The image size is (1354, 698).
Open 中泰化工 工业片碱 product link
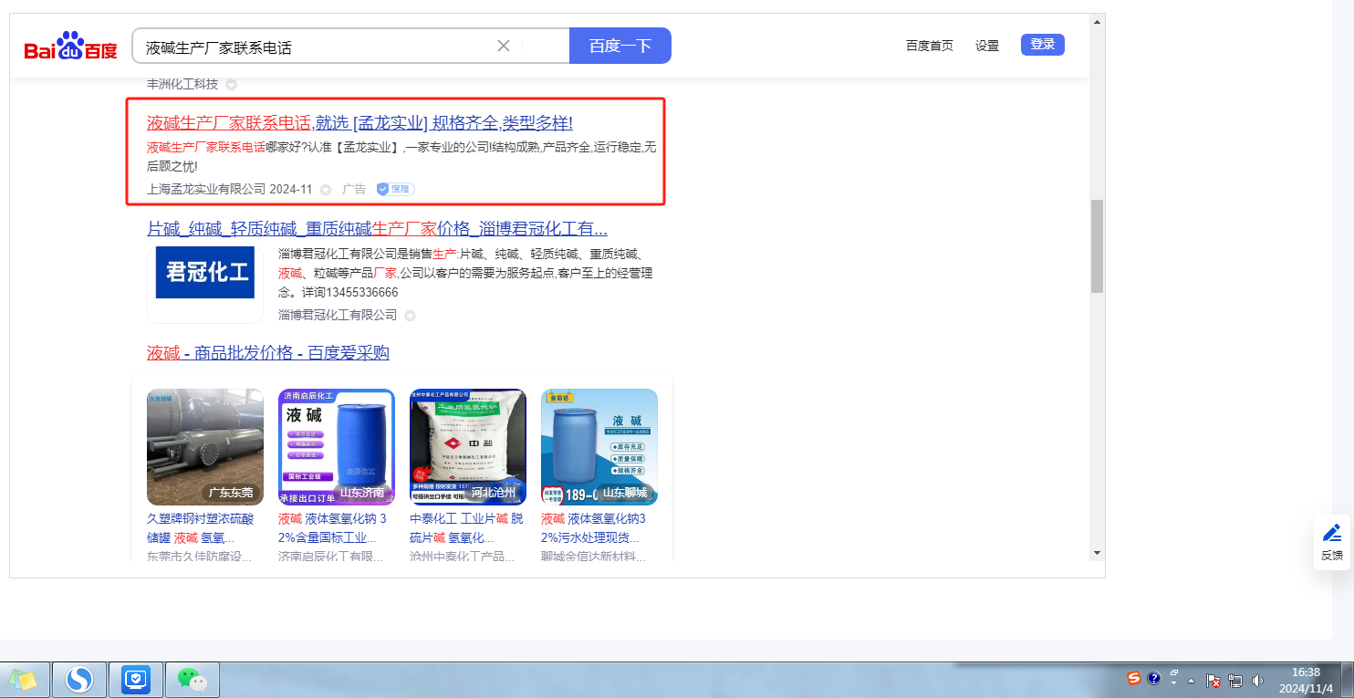tap(468, 528)
